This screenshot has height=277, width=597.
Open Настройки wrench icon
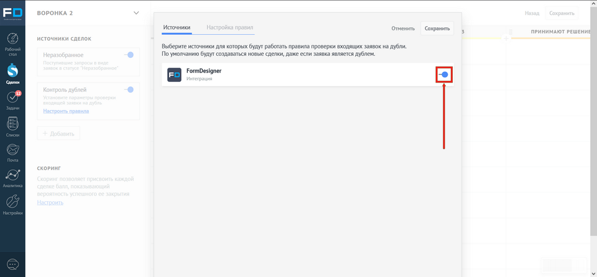[x=12, y=205]
